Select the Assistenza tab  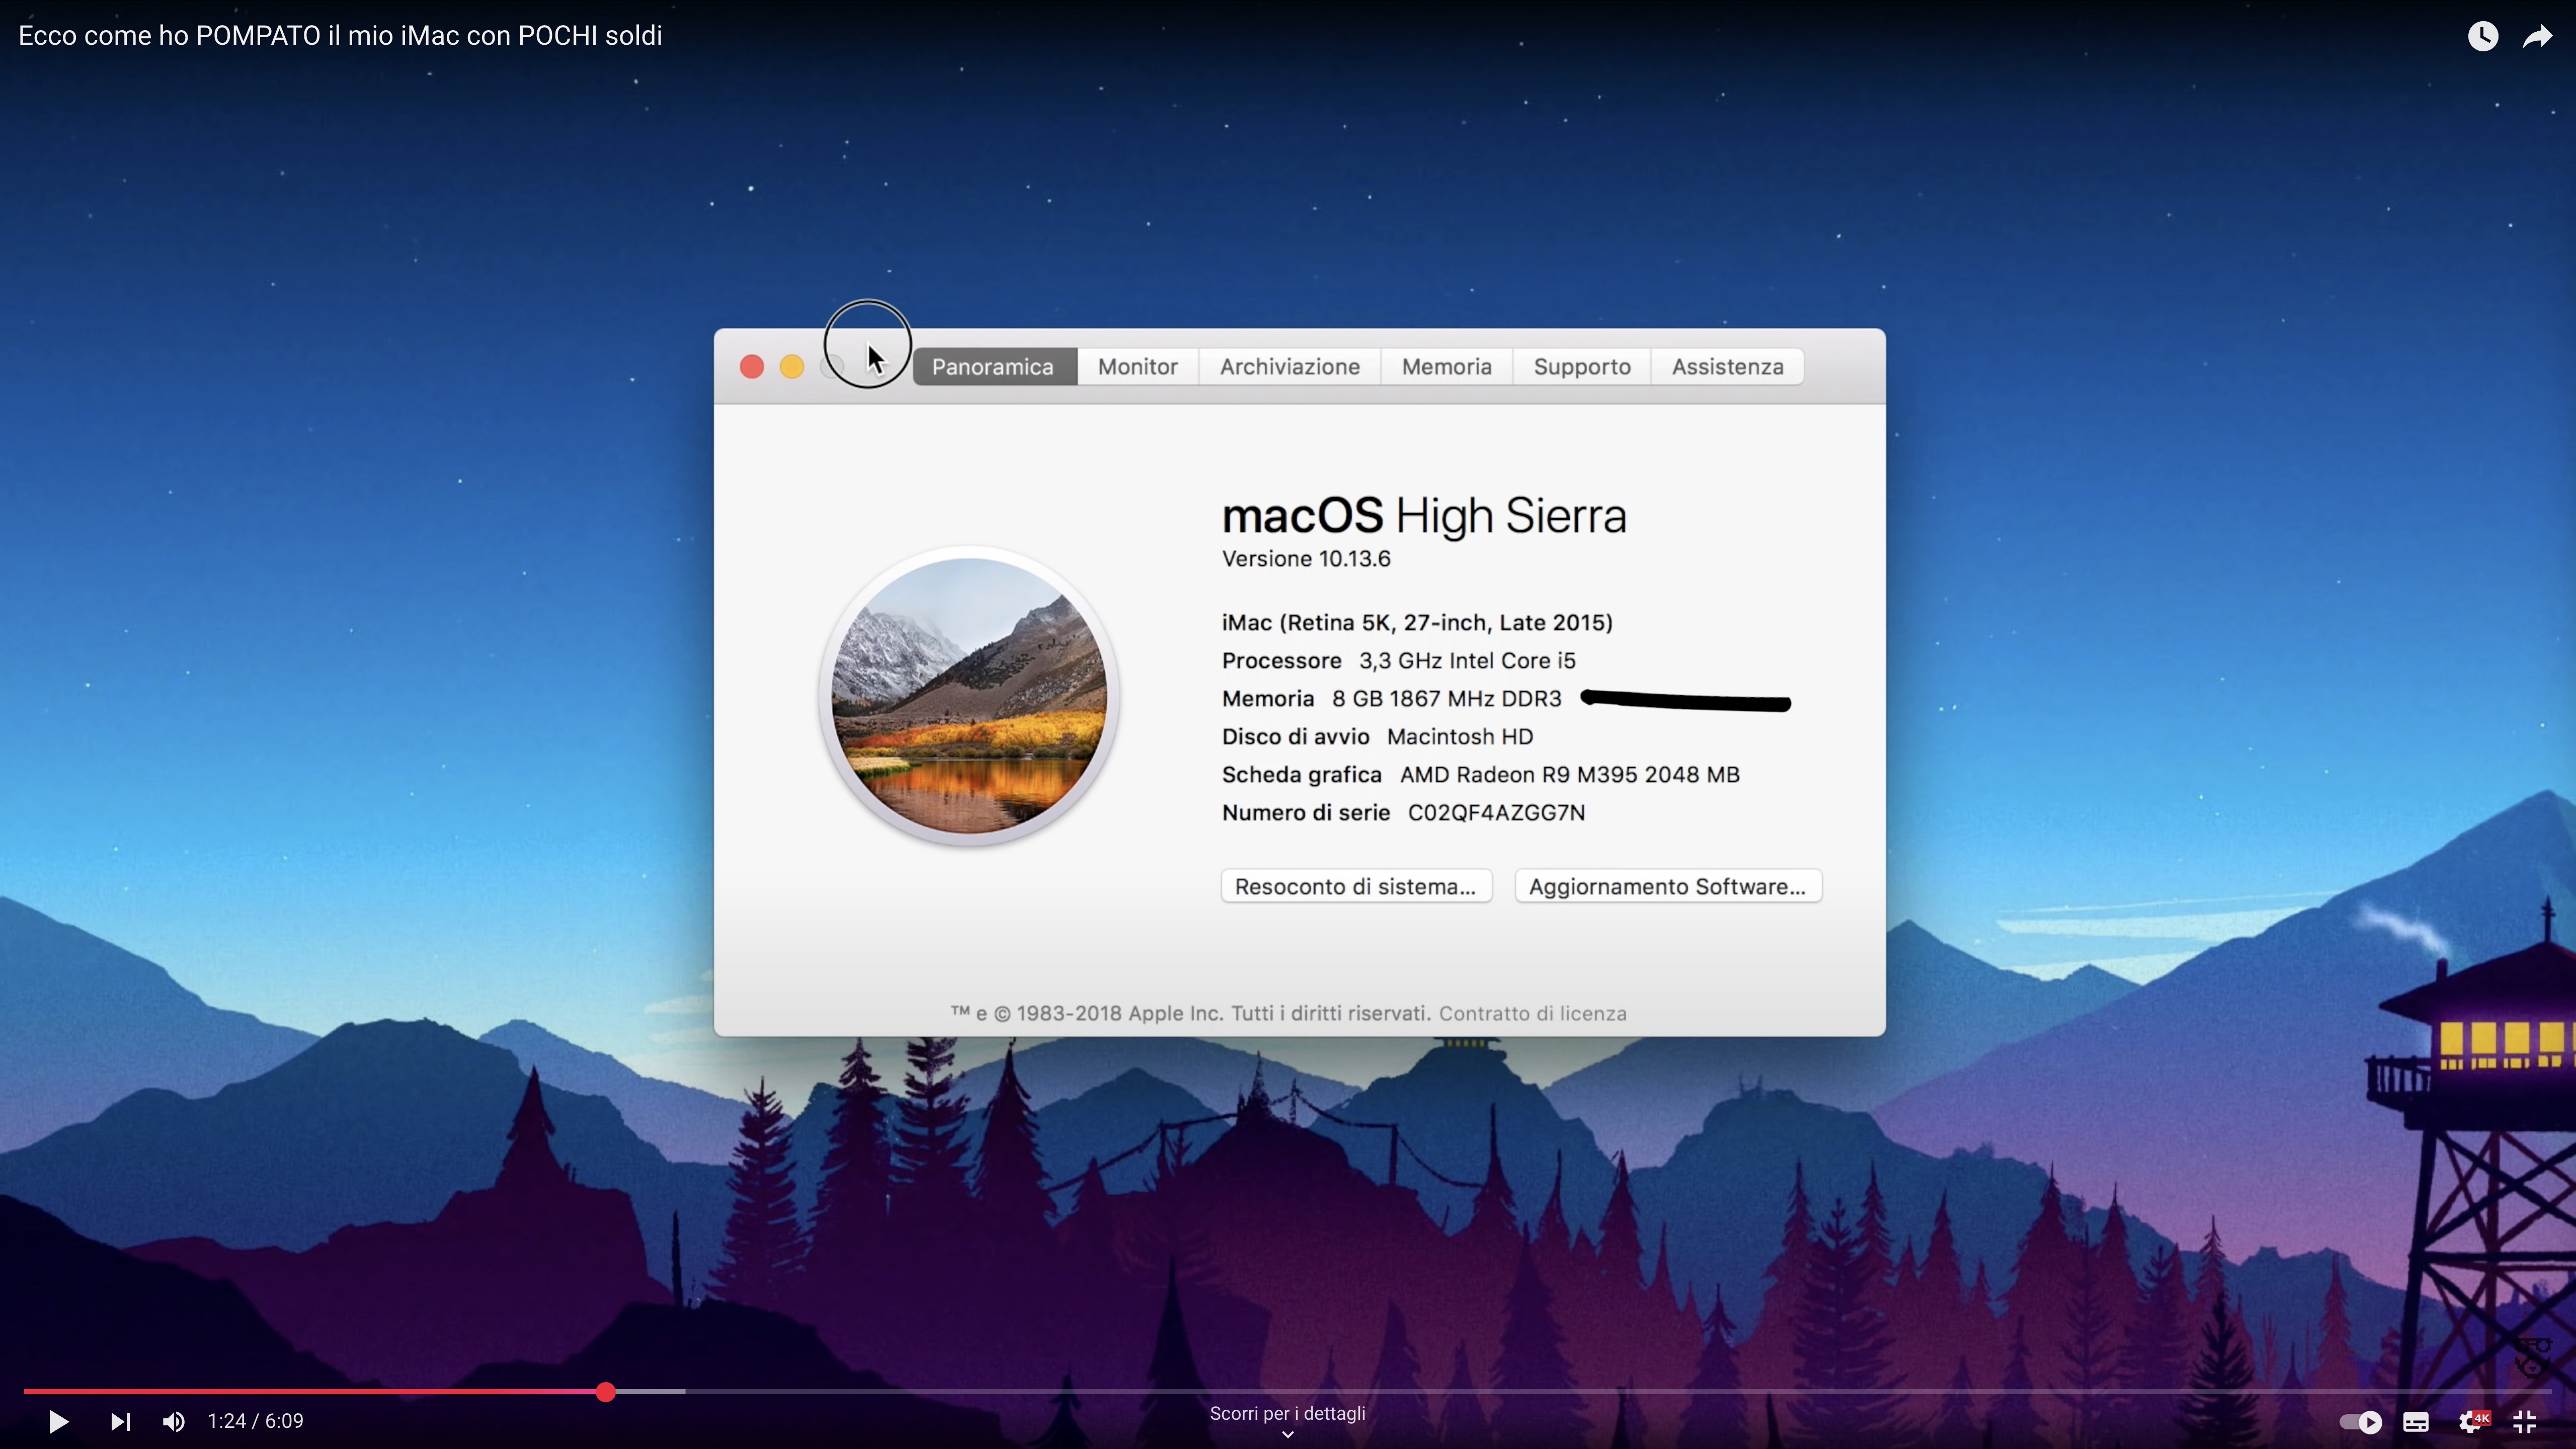[1728, 367]
